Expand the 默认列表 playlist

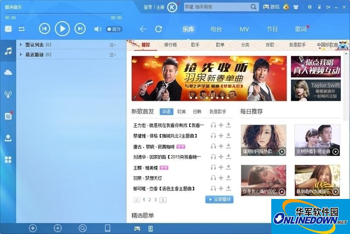(x=21, y=45)
